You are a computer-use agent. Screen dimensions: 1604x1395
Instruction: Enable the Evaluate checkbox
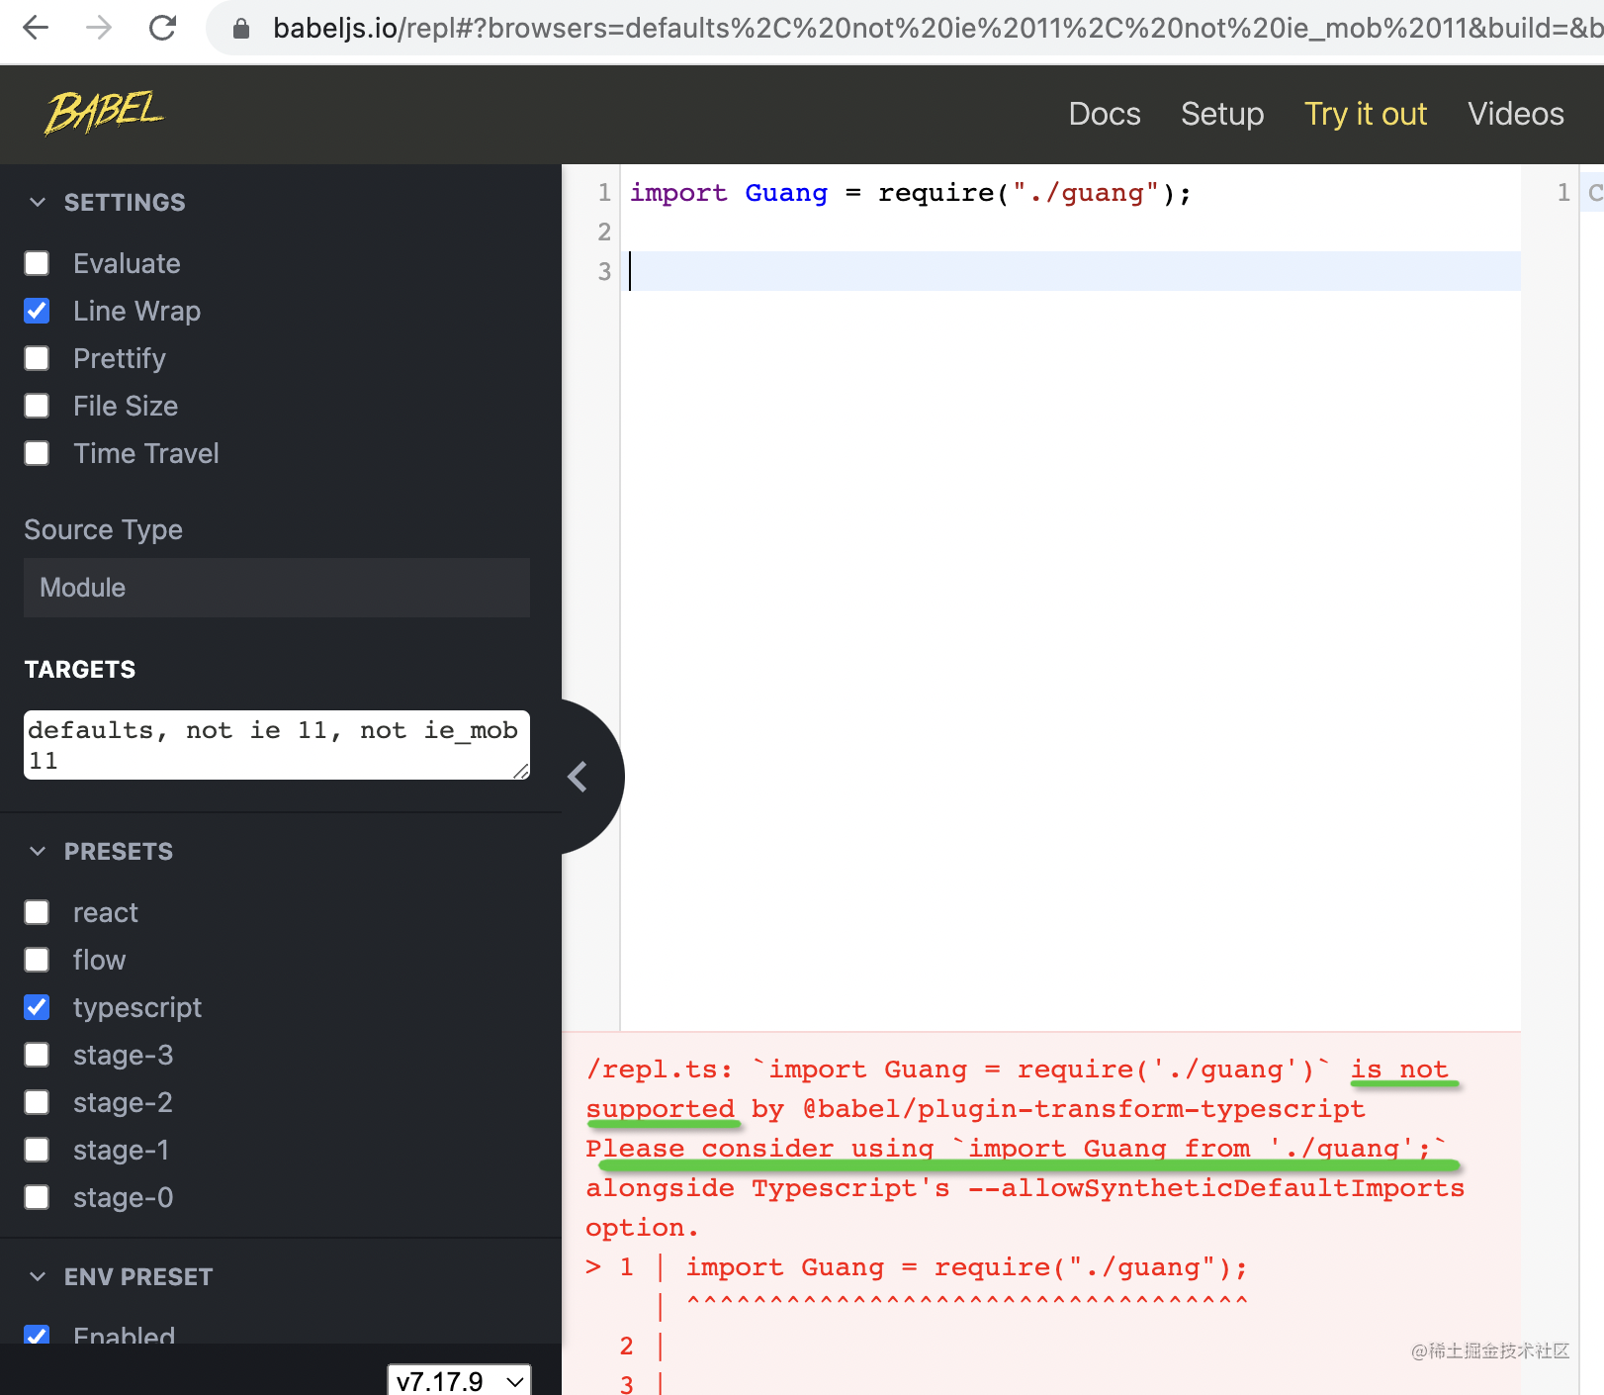[x=37, y=263]
